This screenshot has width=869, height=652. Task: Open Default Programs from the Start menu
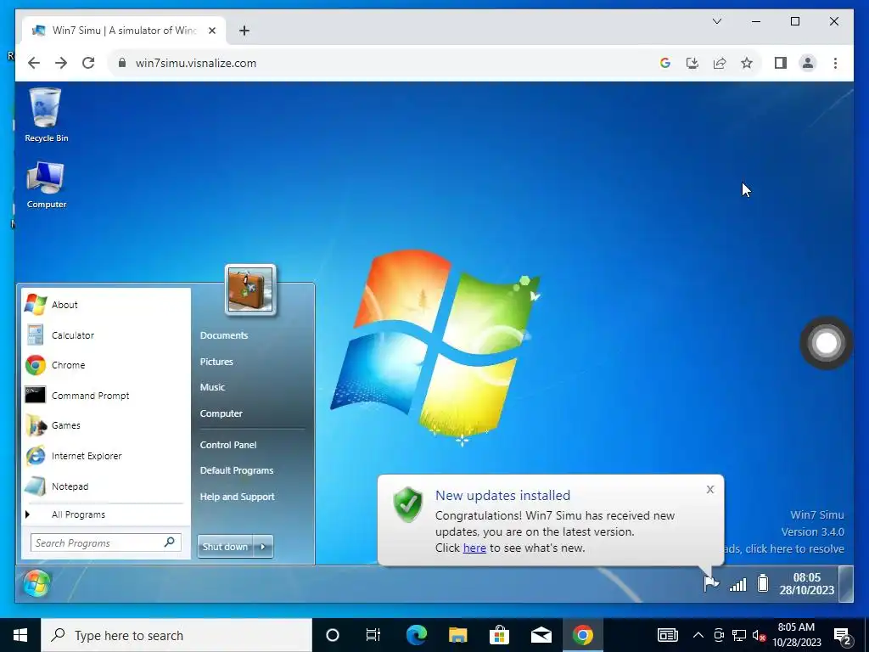237,470
